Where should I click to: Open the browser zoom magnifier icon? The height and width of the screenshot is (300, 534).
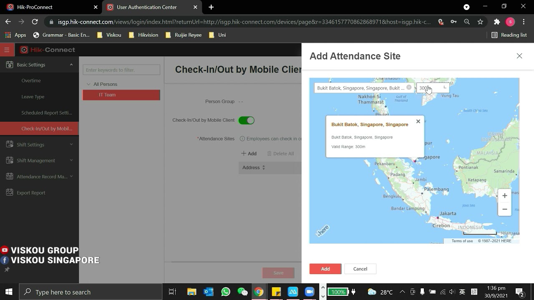[467, 22]
